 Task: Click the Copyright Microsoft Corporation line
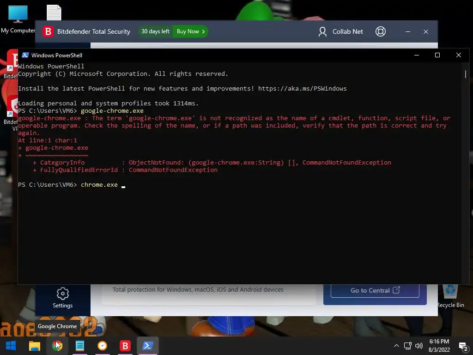pyautogui.click(x=123, y=73)
